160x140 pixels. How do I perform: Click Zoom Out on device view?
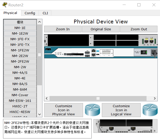139,29
